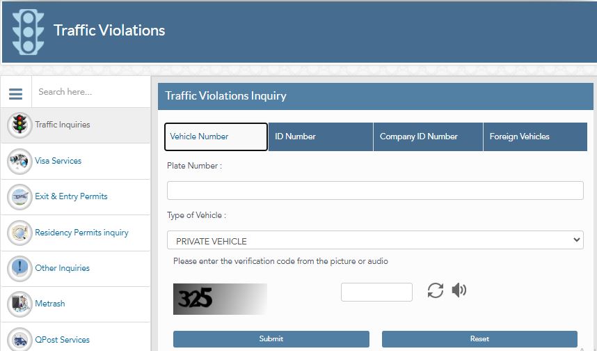Click the Other Inquiries exclamation icon
Screen dimensions: 597x351
(x=19, y=268)
